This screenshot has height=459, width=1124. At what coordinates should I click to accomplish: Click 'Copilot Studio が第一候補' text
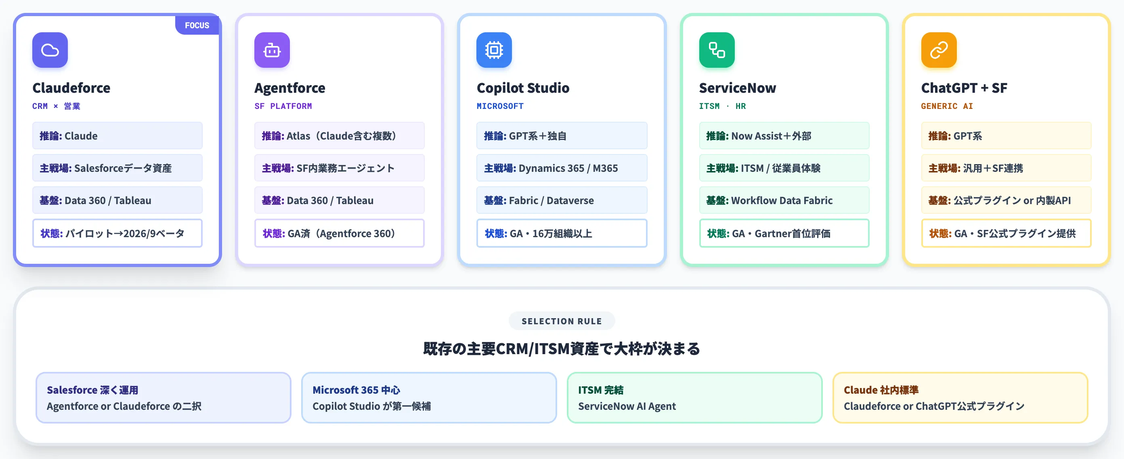point(371,406)
